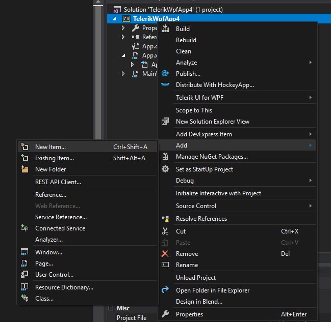Select the App.config tree item

point(144,46)
